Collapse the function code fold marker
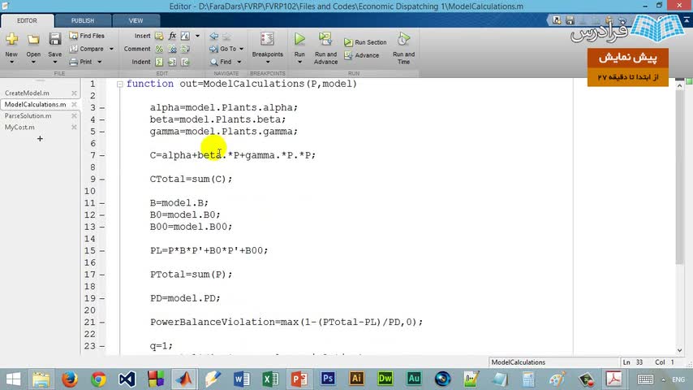This screenshot has height=390, width=693. pos(120,84)
